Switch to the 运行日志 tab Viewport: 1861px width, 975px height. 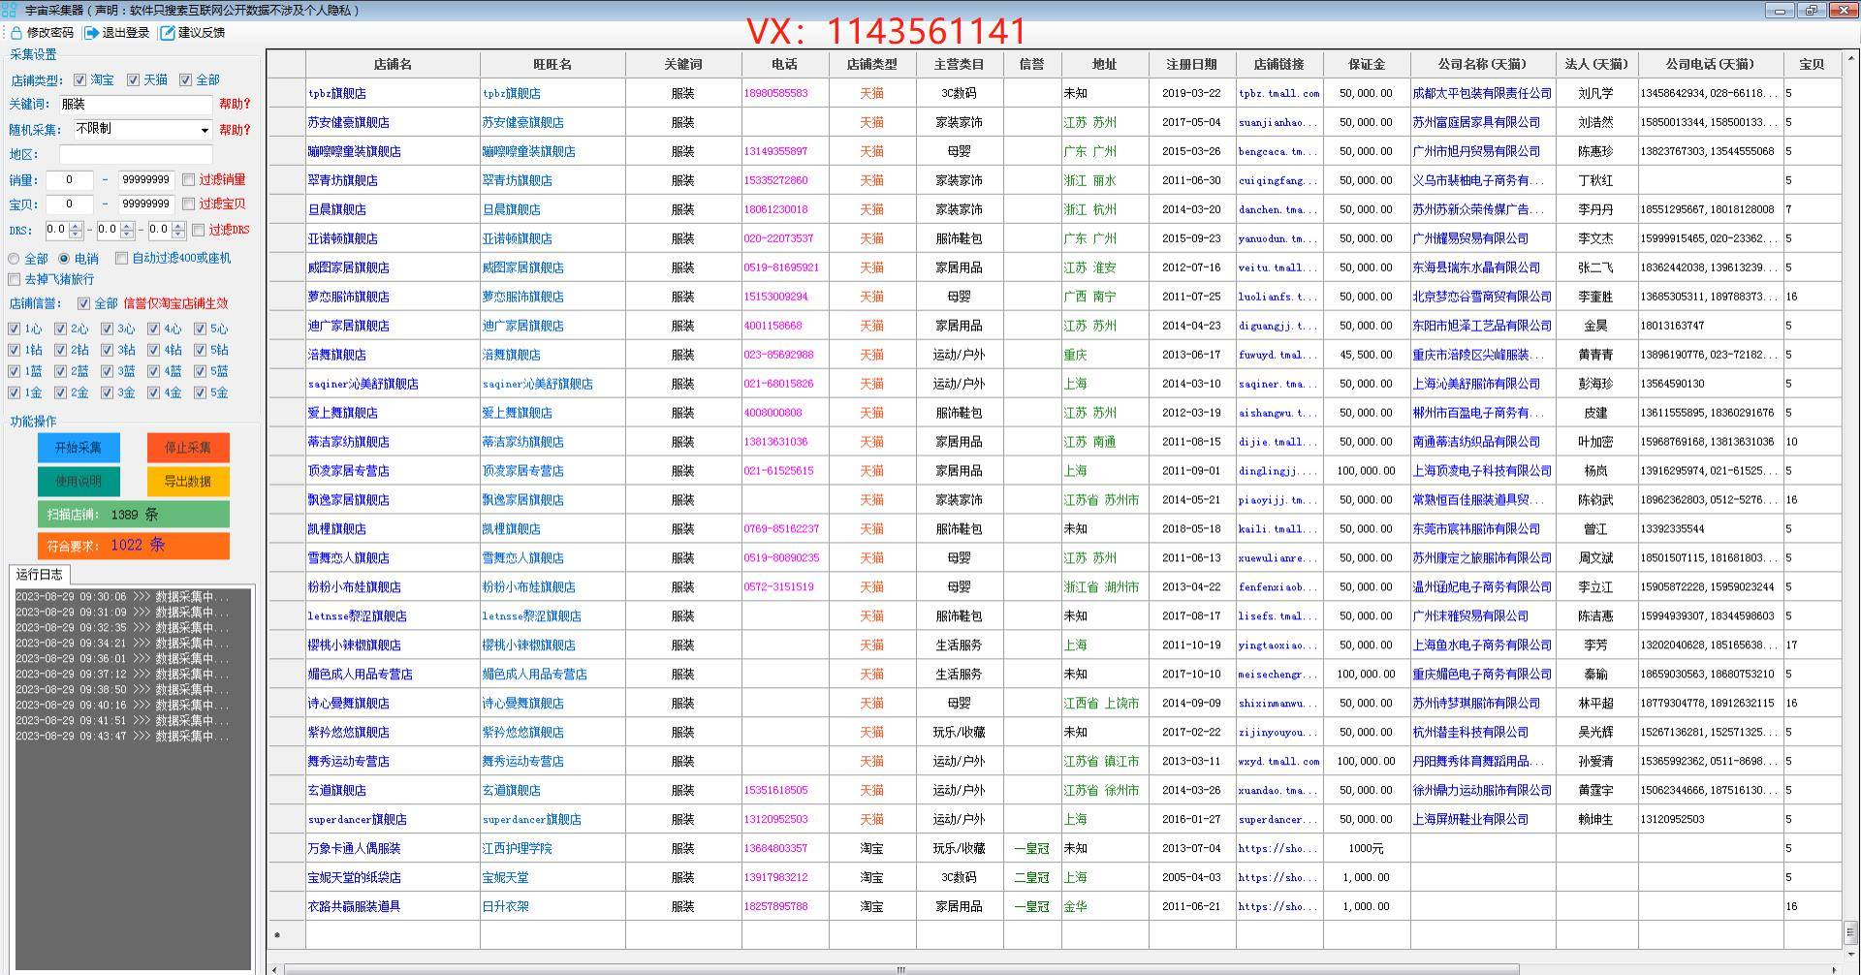(x=39, y=575)
